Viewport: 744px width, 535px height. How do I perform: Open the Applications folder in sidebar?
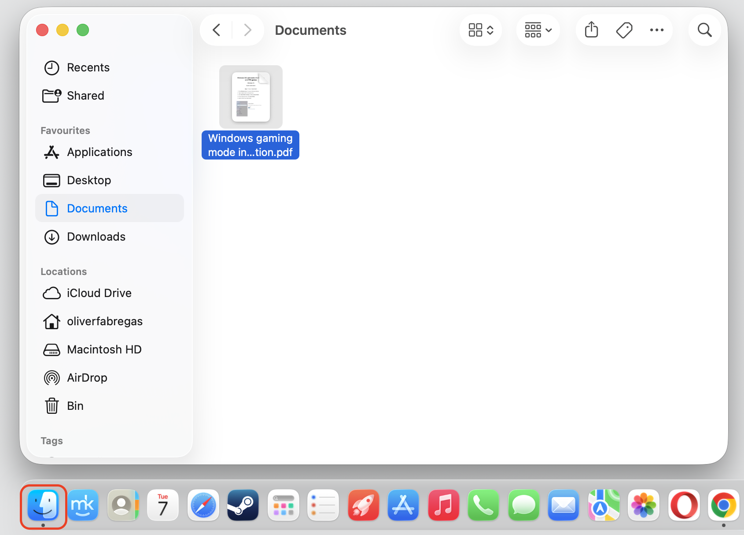(110, 152)
